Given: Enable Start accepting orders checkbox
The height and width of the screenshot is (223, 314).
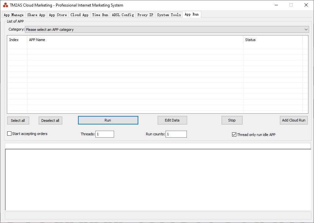Looking at the screenshot, I should click(x=10, y=134).
